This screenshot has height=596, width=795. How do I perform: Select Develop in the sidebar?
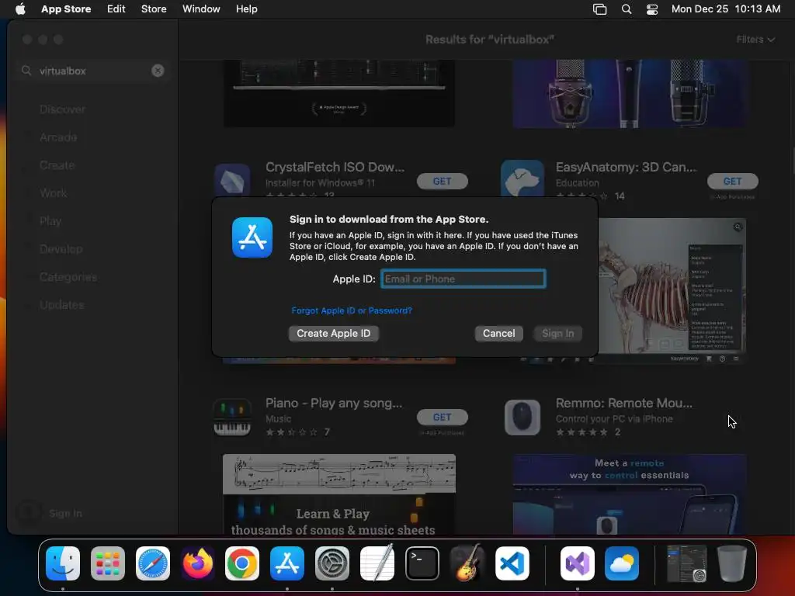61,249
